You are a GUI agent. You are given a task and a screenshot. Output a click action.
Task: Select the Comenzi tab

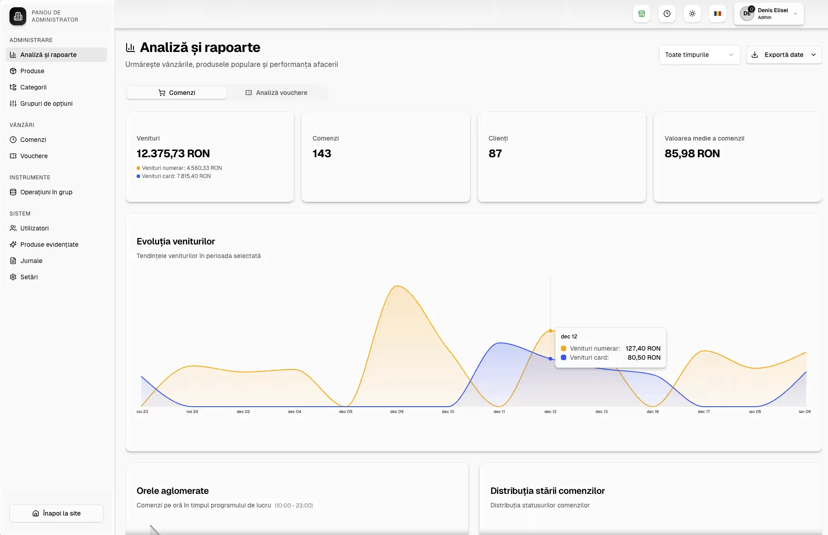[177, 93]
